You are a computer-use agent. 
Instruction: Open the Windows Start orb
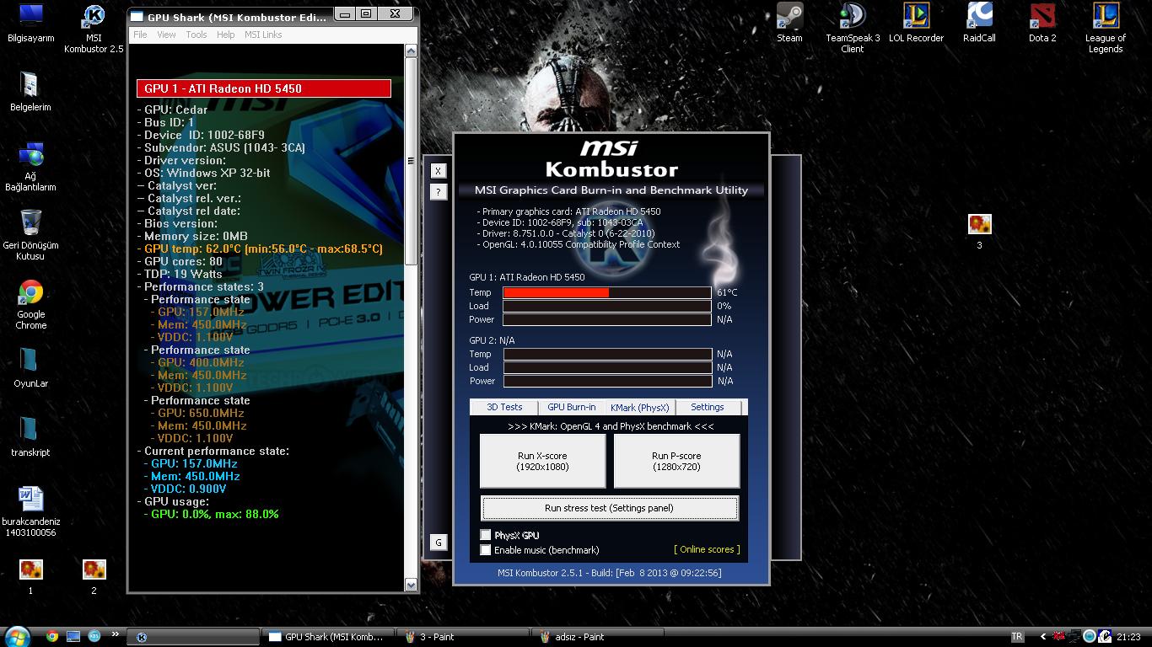coord(17,635)
